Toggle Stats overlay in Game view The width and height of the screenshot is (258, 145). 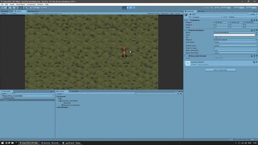click(x=172, y=13)
